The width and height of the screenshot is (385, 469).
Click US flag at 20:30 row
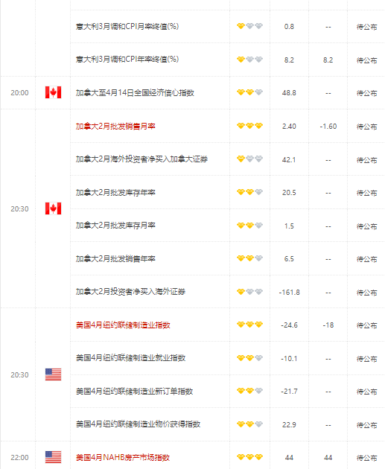(x=54, y=374)
